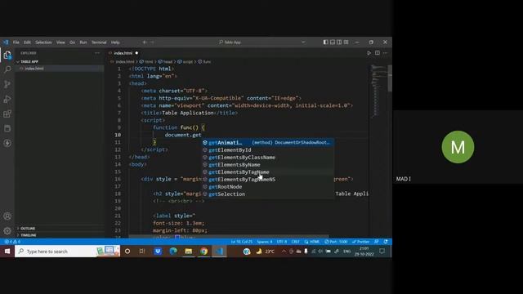Open the Manage gear icon

(7, 230)
